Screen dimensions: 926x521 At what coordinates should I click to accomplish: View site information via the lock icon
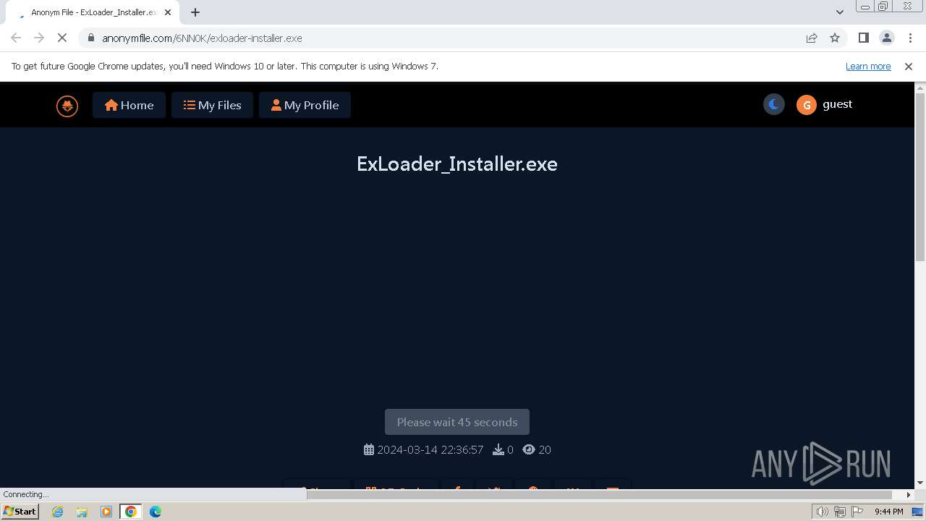click(x=90, y=38)
